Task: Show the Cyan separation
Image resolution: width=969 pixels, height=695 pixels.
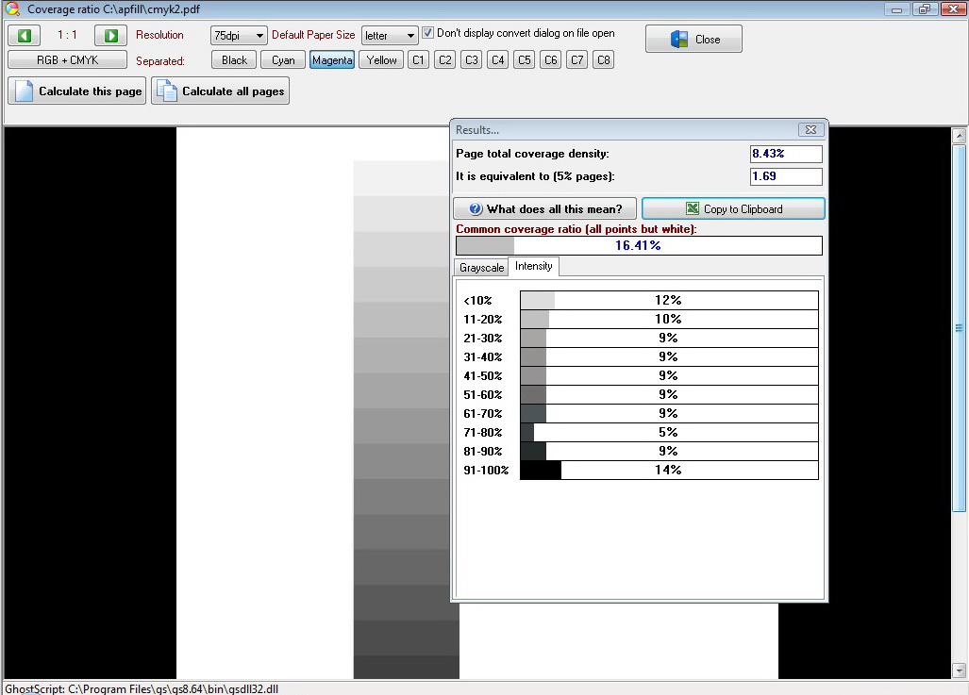Action: click(x=283, y=60)
